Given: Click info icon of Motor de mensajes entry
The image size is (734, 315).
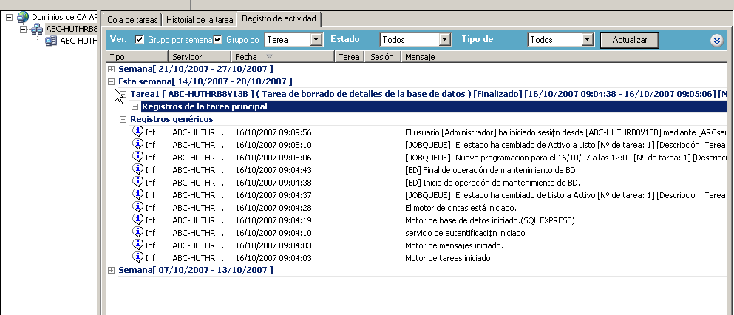Looking at the screenshot, I should [137, 245].
